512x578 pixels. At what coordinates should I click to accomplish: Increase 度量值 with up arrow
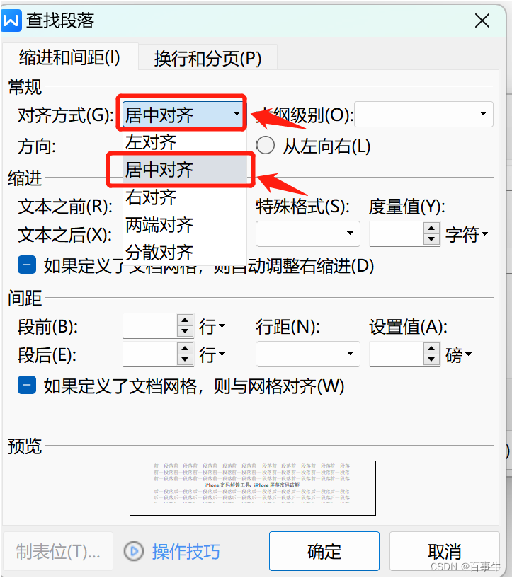[431, 228]
